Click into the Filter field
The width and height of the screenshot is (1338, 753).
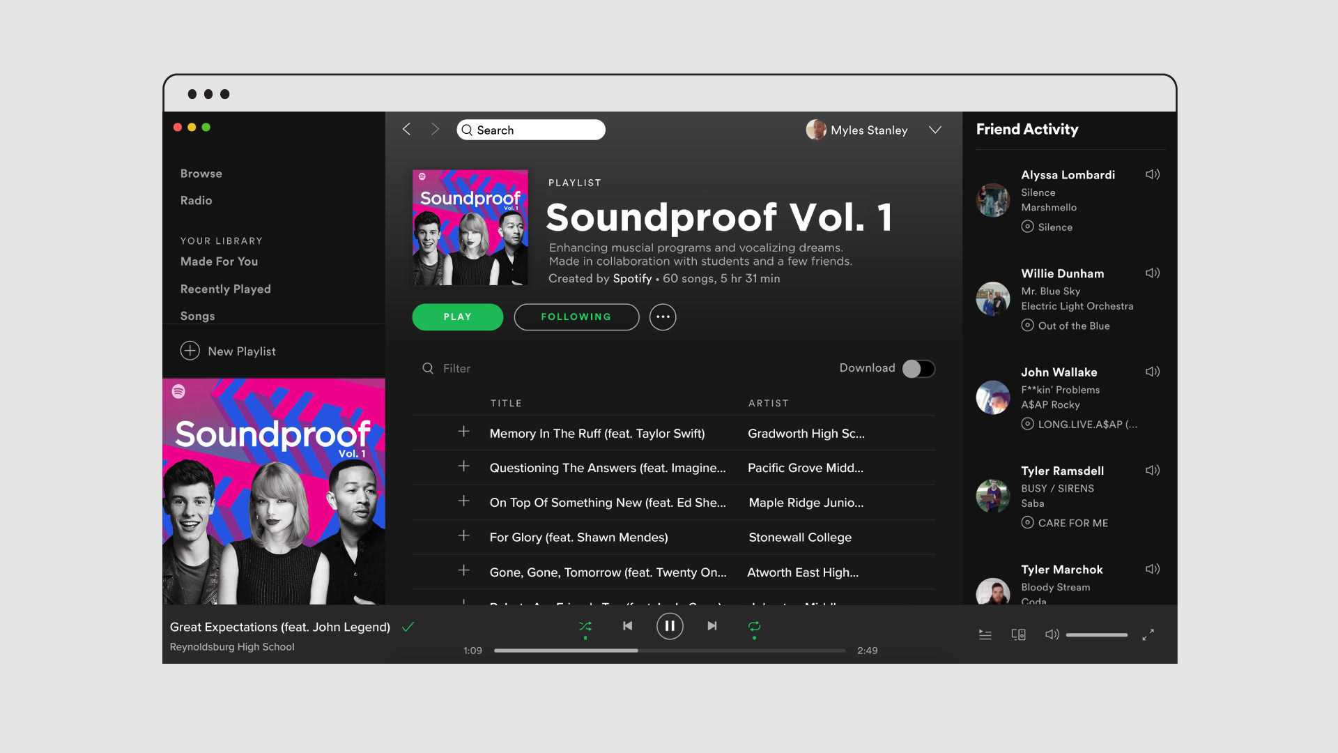tap(456, 368)
